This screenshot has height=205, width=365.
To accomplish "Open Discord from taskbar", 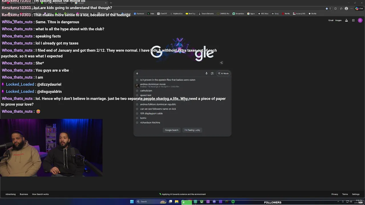I will coord(214,202).
